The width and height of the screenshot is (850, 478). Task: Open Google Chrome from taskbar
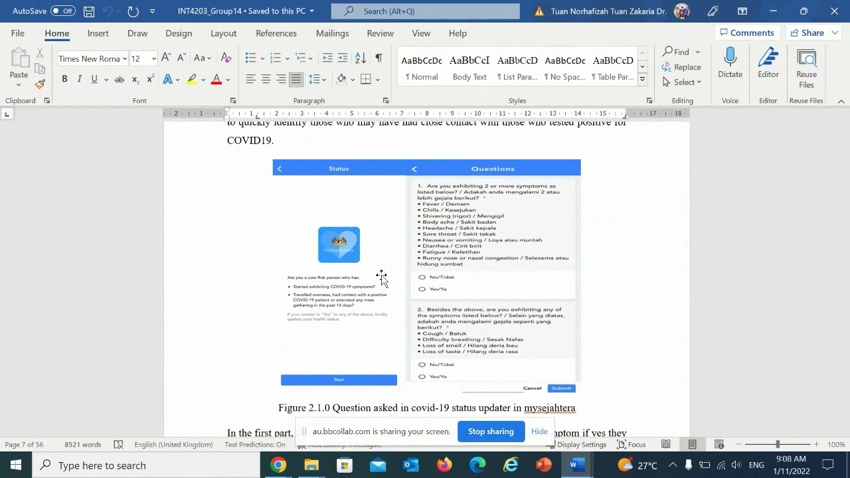coord(279,465)
